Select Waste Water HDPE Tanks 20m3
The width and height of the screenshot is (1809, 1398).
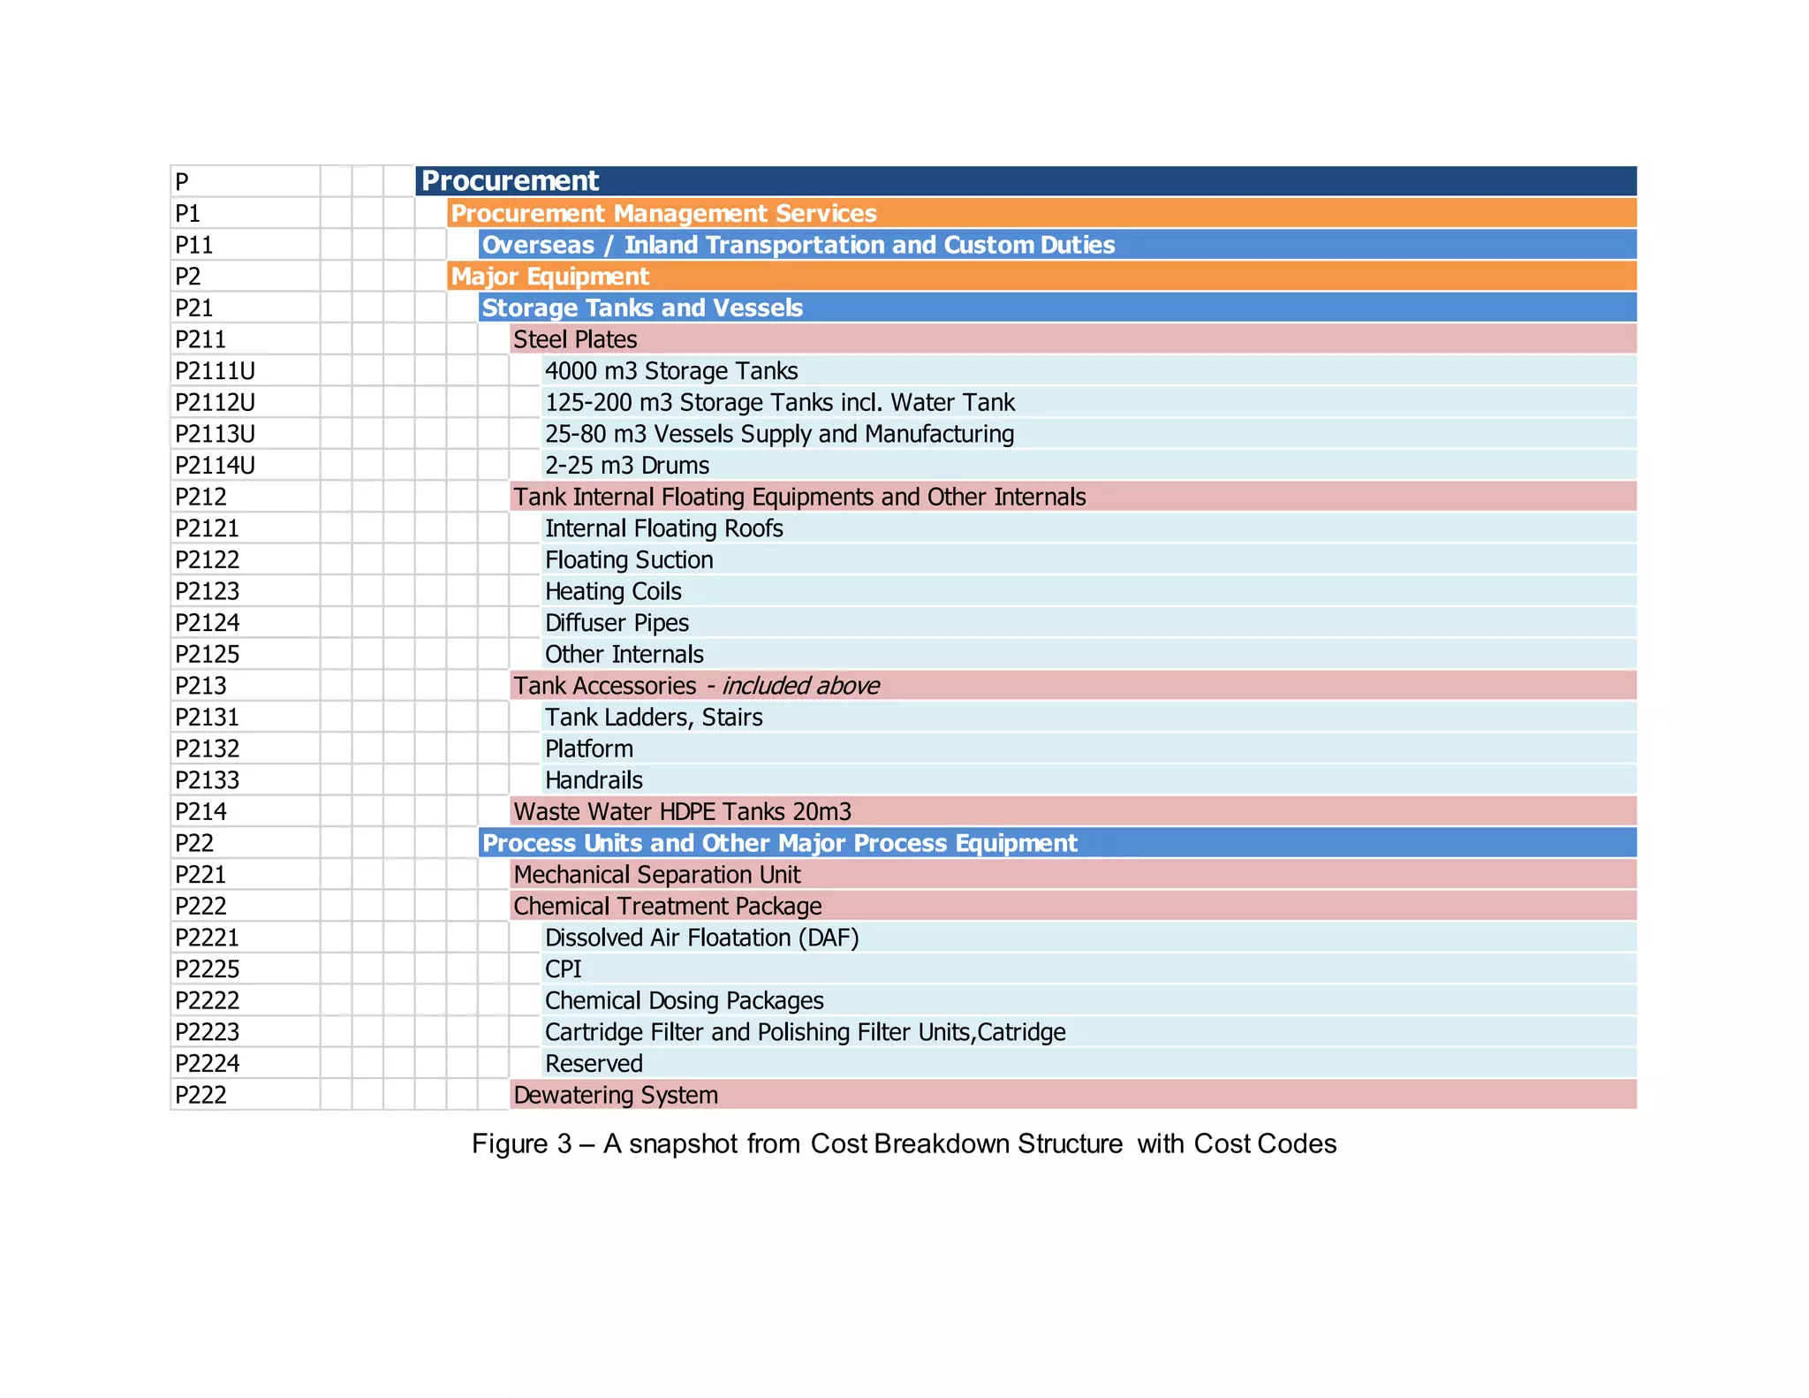(1073, 811)
